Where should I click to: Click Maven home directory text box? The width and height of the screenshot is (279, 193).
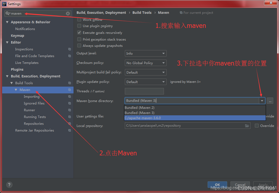(192, 101)
